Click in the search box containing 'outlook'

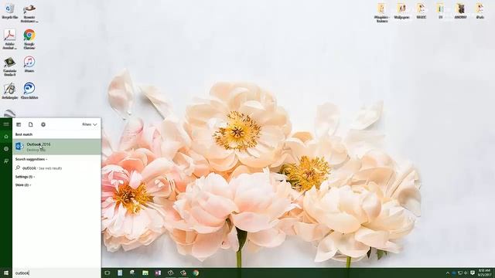56,273
